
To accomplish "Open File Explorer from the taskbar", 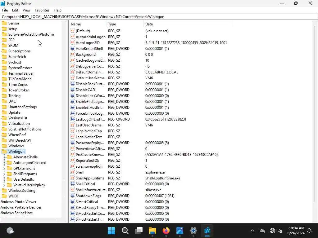I will [152, 231].
